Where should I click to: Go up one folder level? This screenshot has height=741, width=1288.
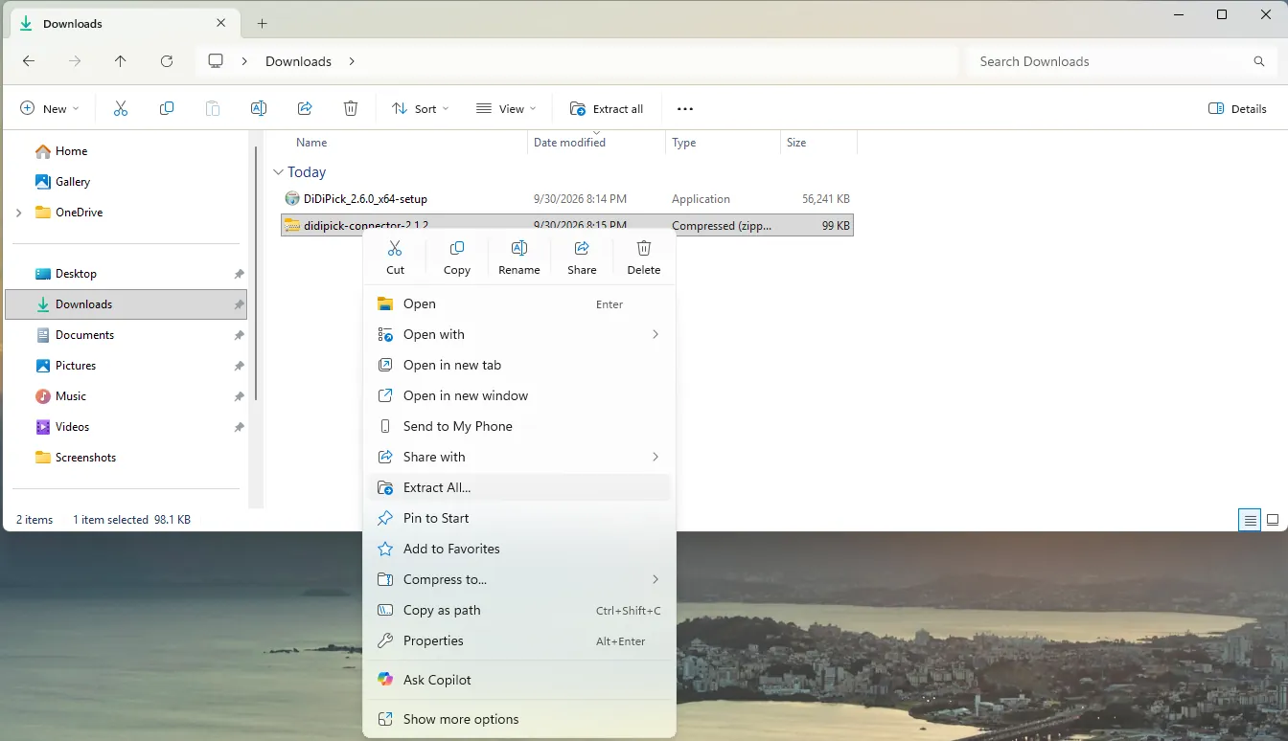[x=120, y=61]
